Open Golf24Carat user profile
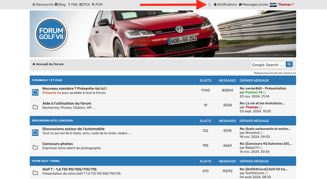This screenshot has height=179, width=327. click(255, 173)
